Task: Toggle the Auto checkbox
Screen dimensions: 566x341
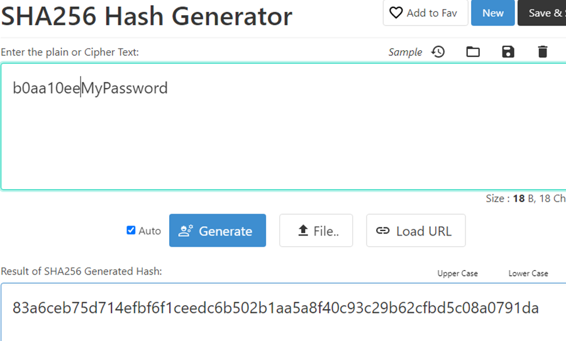Action: point(131,230)
